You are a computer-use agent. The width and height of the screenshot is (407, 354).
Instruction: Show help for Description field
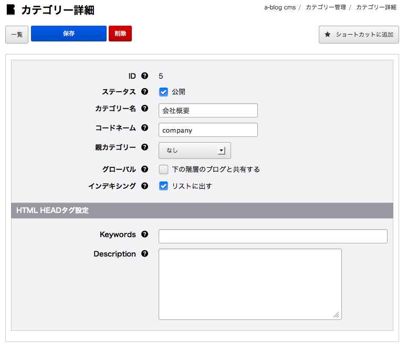click(x=145, y=254)
